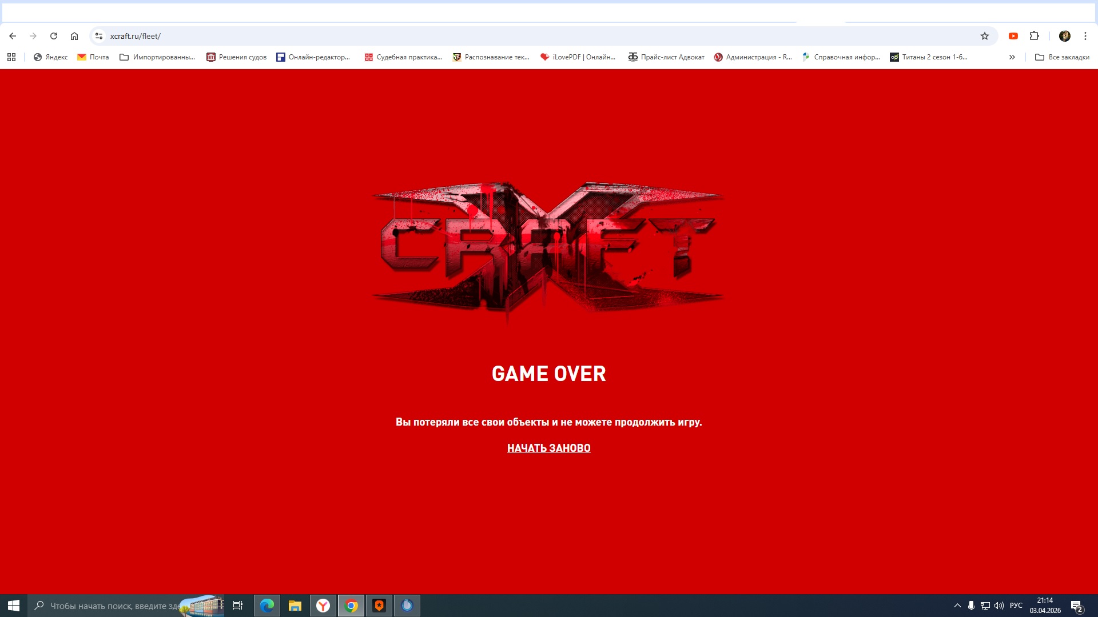
Task: Open the apps grid shortcut icon
Action: pyautogui.click(x=11, y=57)
